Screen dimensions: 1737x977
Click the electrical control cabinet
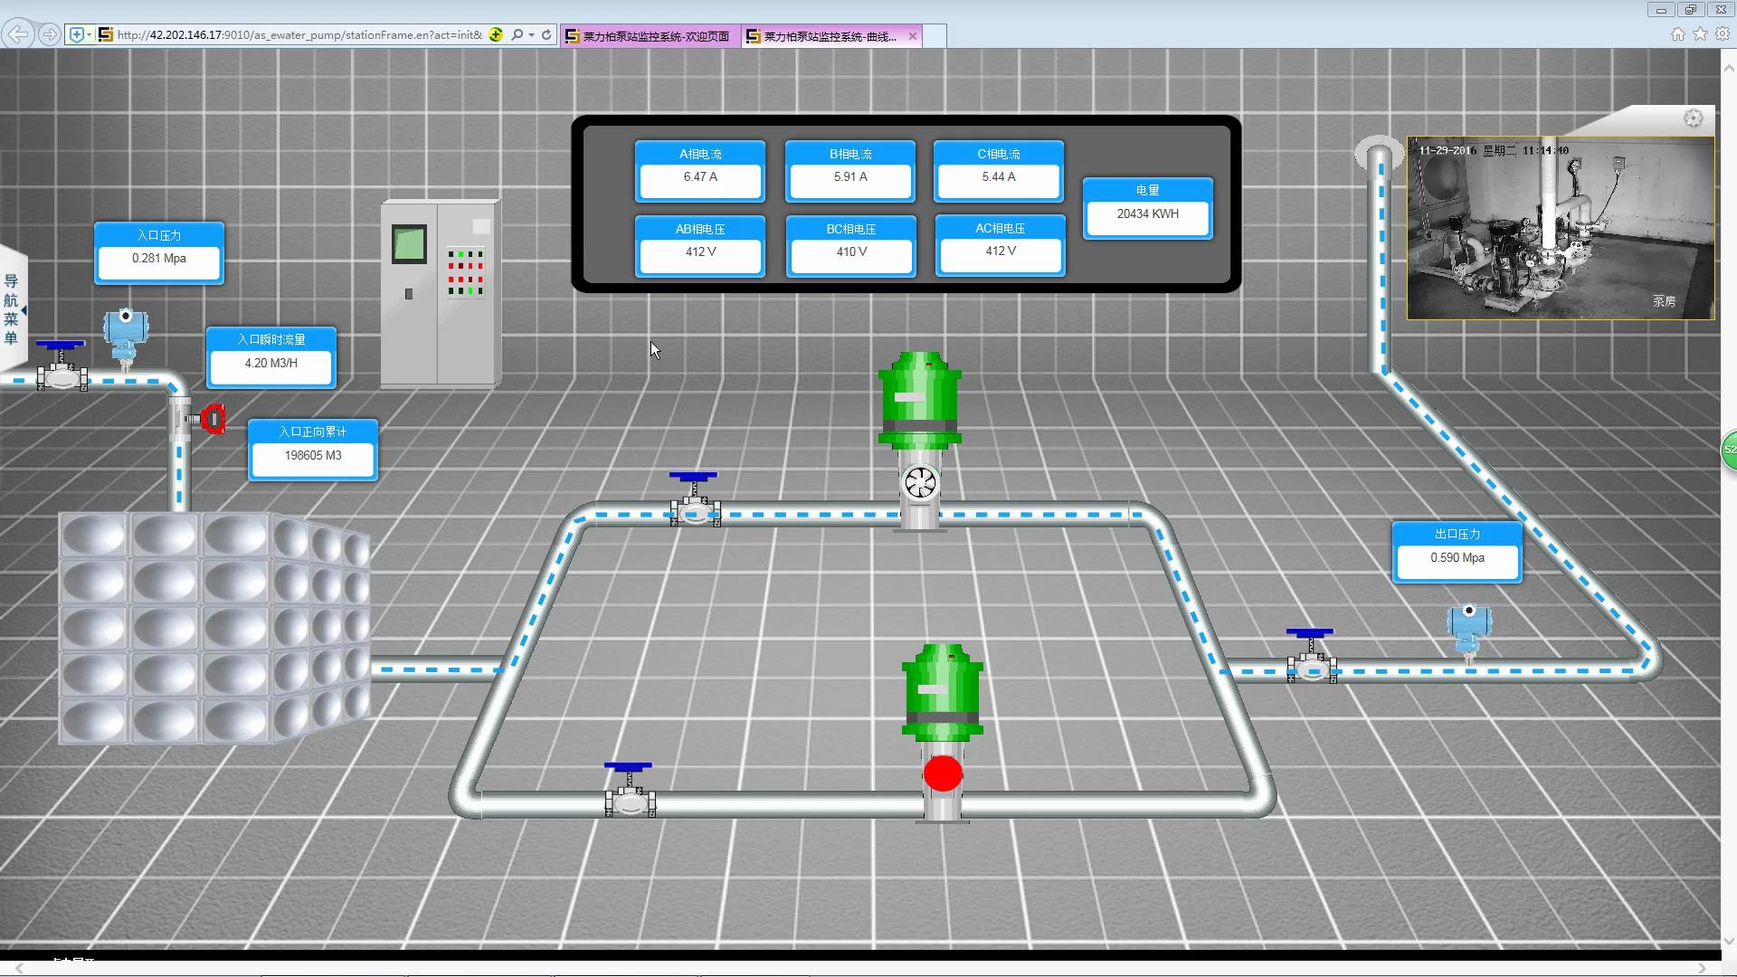click(x=441, y=294)
